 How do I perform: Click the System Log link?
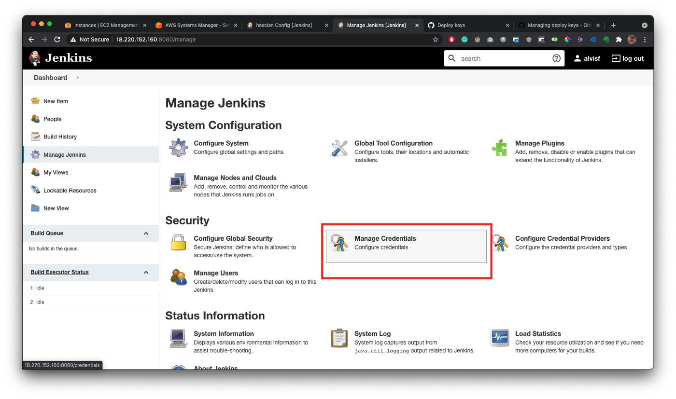[x=373, y=334]
